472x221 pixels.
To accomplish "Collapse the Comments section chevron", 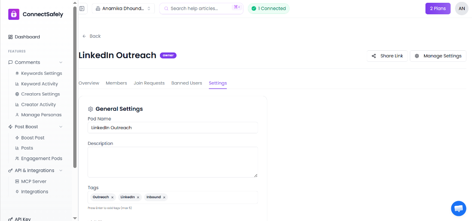I will pyautogui.click(x=61, y=62).
